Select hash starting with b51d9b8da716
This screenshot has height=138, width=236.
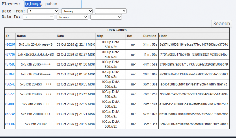click(194, 114)
